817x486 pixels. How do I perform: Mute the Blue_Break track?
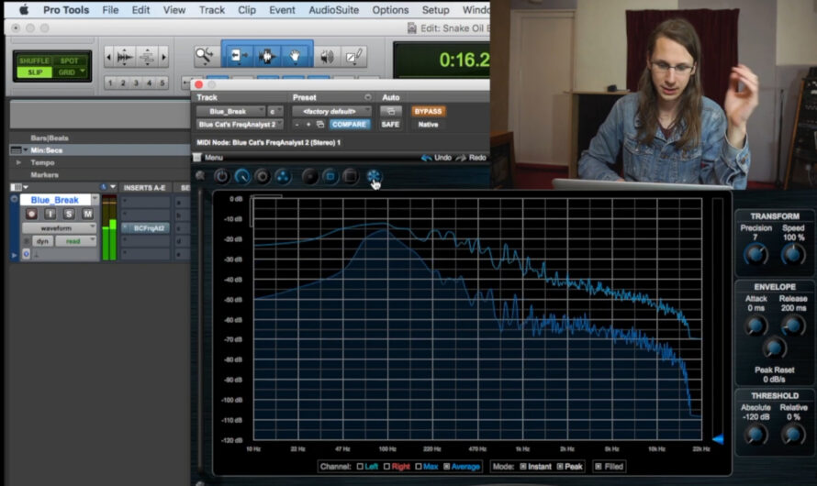(87, 214)
